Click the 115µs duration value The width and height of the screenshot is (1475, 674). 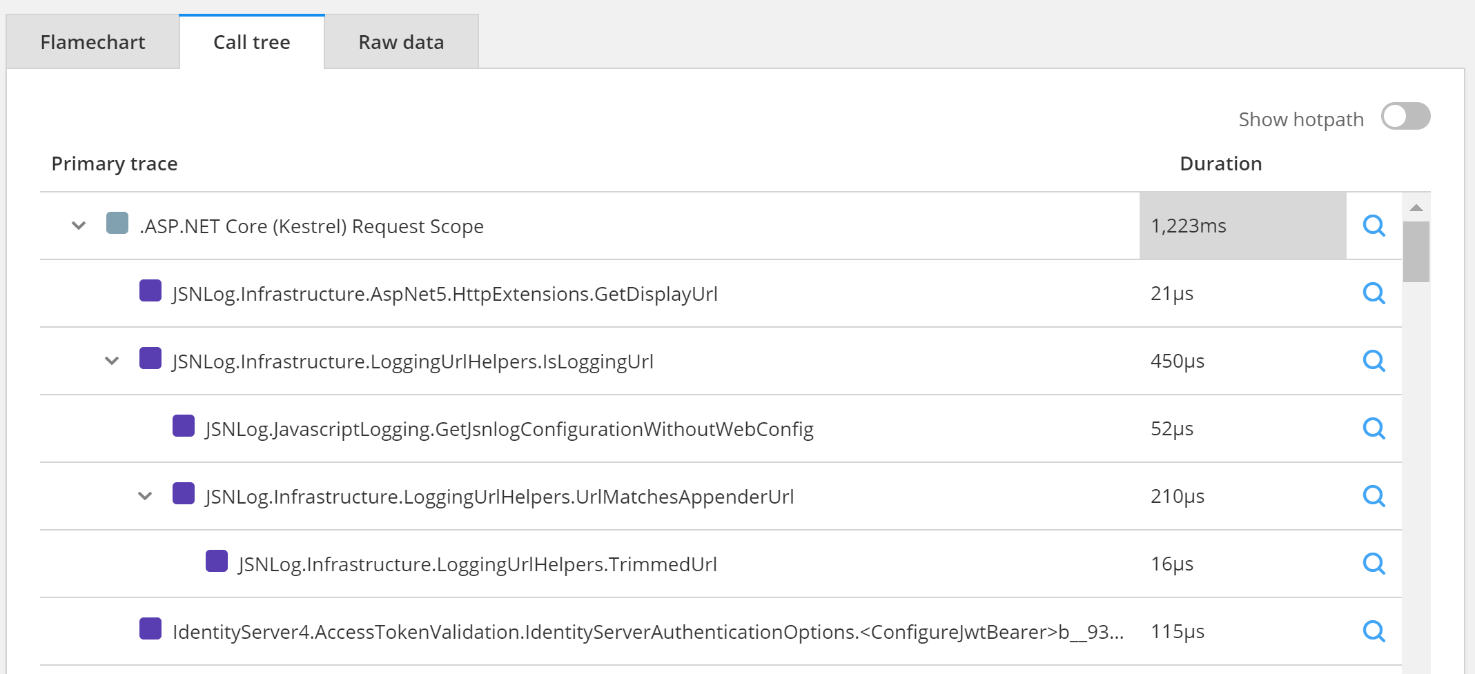pos(1178,632)
